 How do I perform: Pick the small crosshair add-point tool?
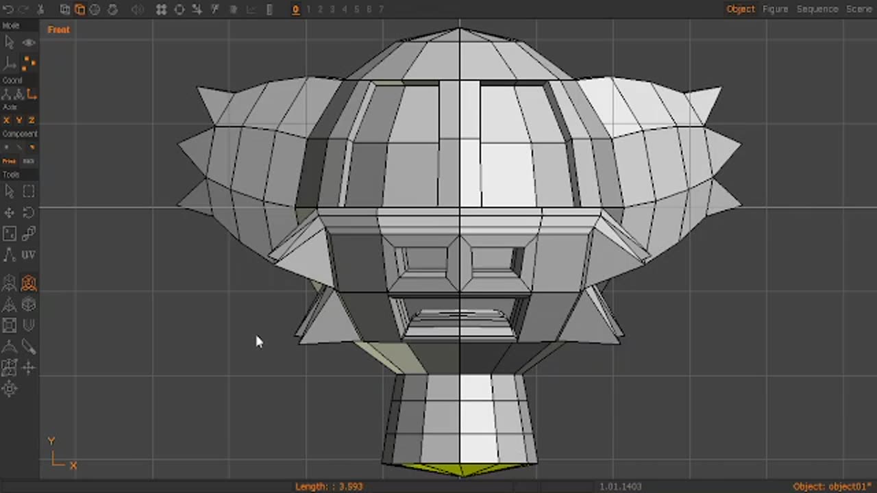29,368
